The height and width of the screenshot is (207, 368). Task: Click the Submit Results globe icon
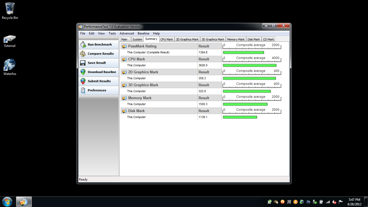click(83, 81)
